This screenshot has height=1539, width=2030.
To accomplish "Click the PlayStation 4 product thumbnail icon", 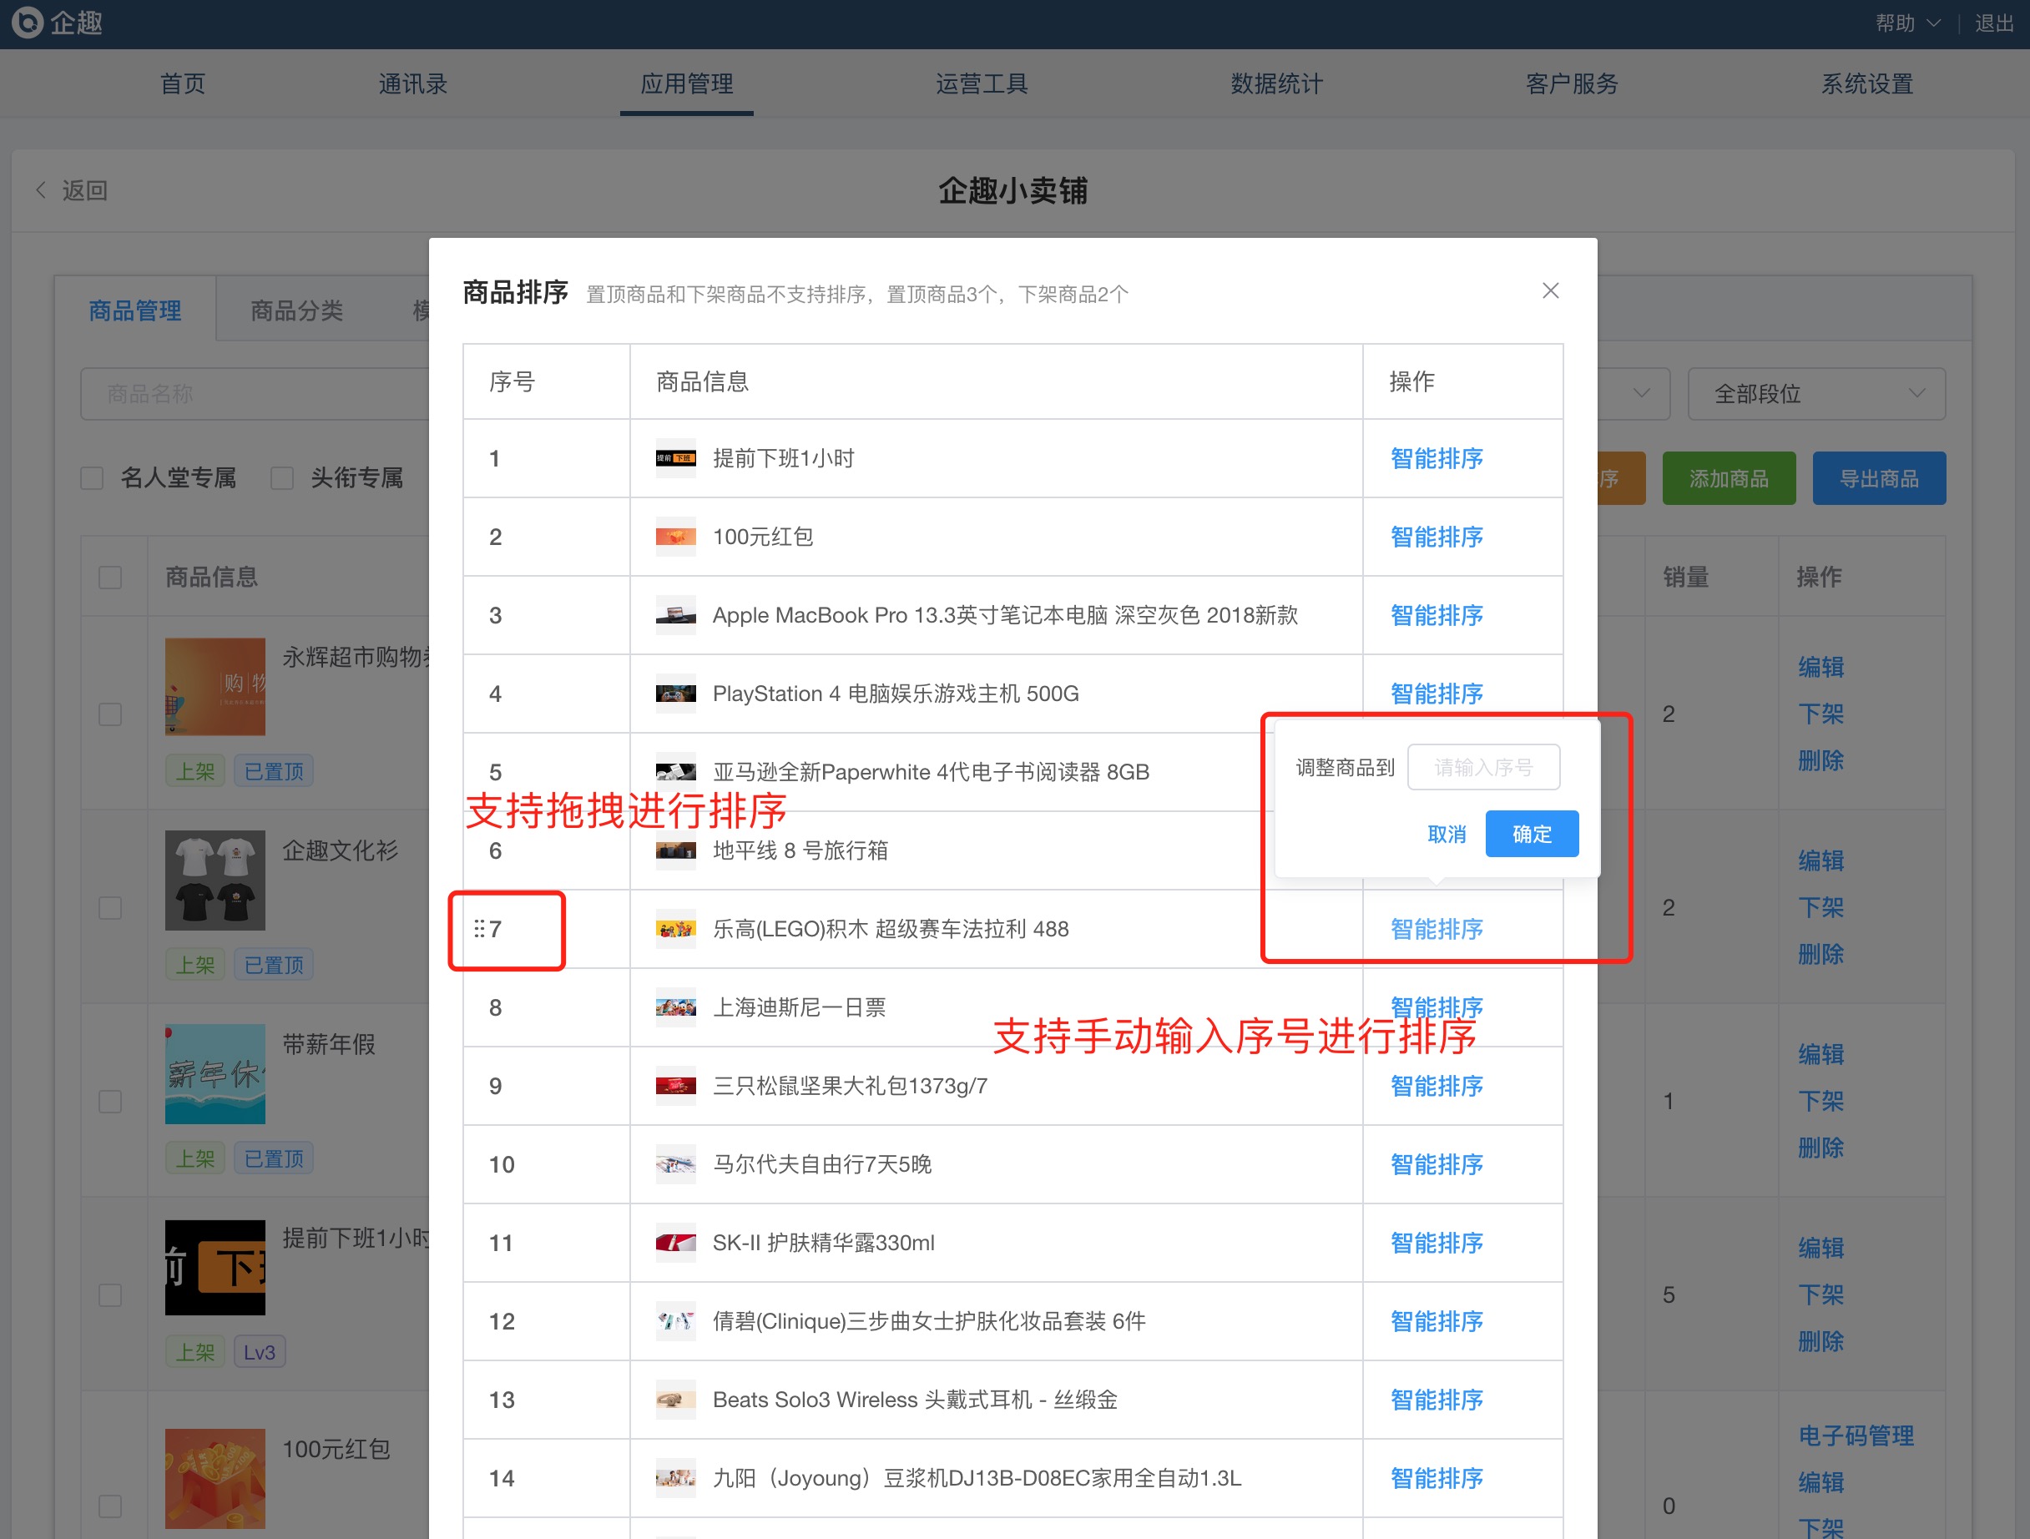I will pyautogui.click(x=674, y=694).
